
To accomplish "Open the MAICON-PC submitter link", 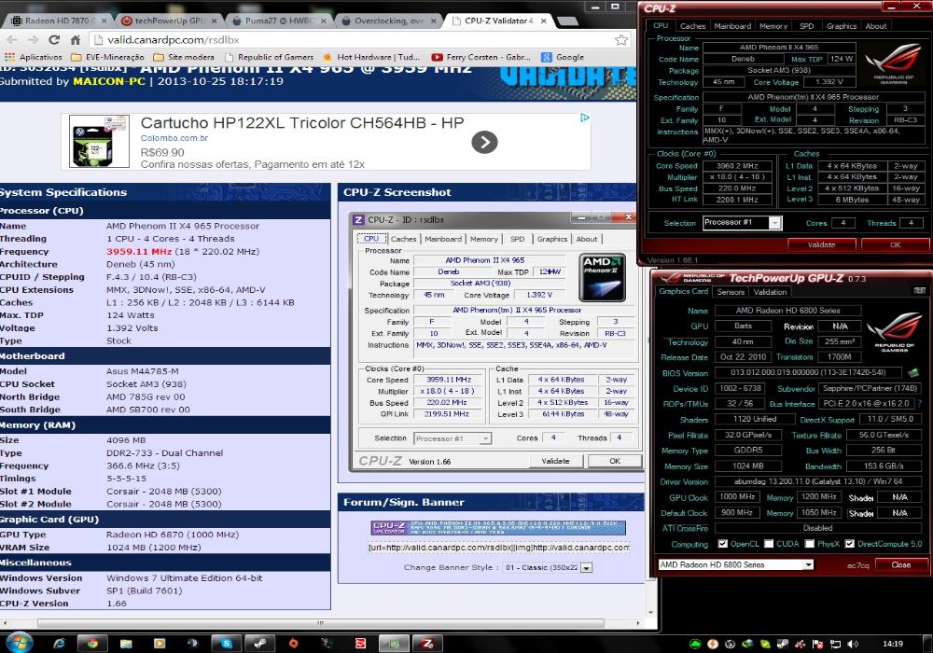I will click(109, 81).
